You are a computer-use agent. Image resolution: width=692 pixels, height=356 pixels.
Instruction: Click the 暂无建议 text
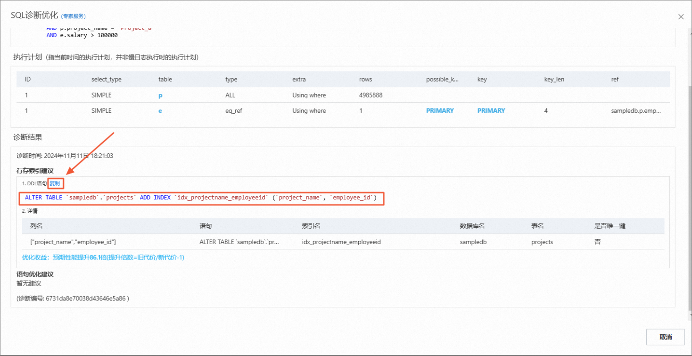coord(29,283)
